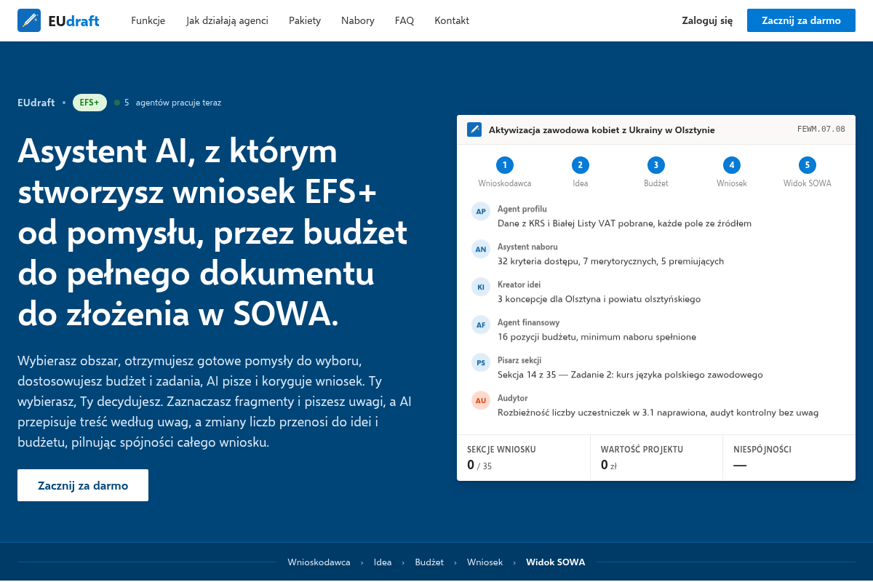
Task: Click the NIESPÓJNOŚCI stat heading
Action: 762,450
